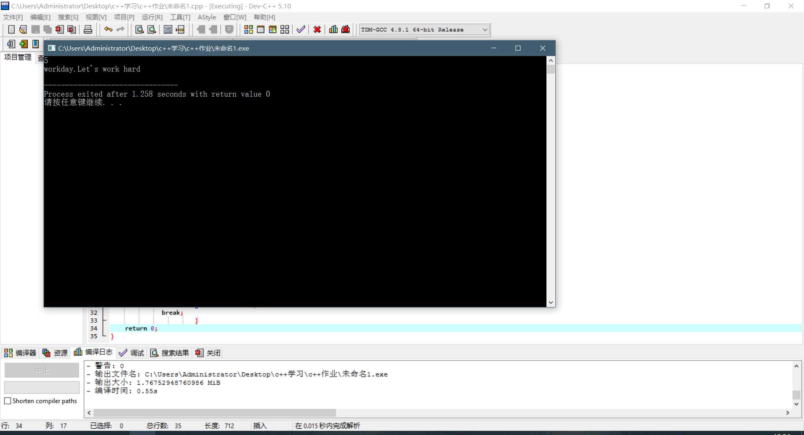Click the Goto line icon
The height and width of the screenshot is (435, 804).
coord(180,29)
